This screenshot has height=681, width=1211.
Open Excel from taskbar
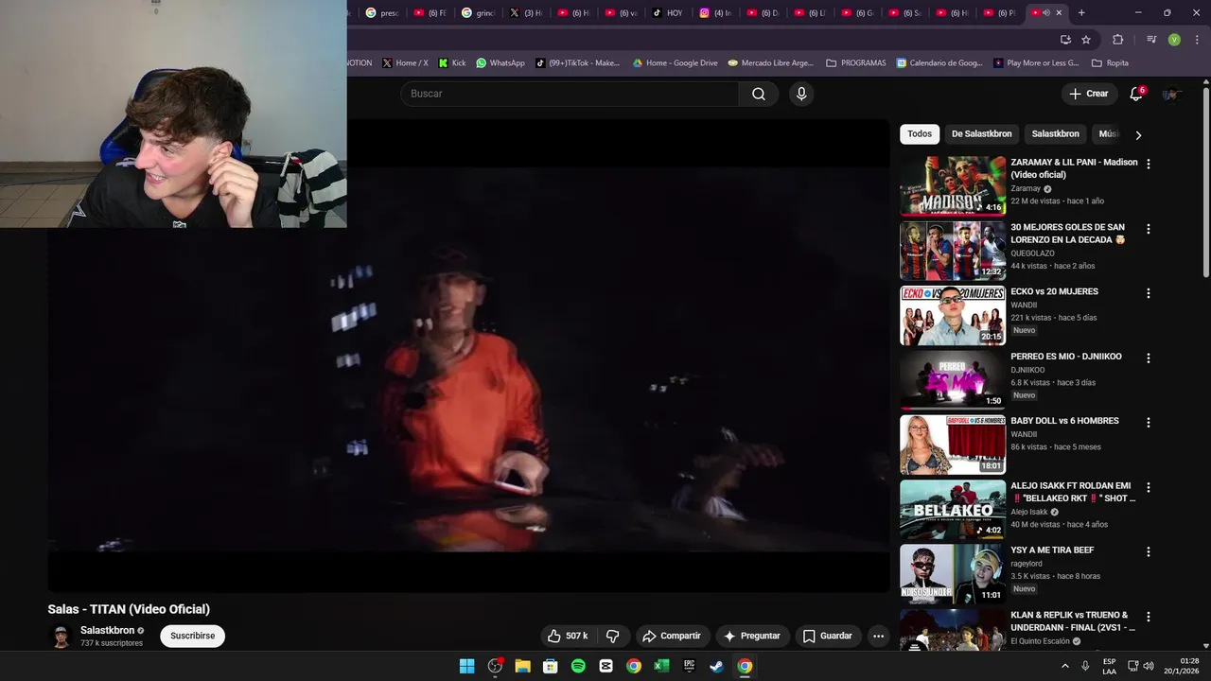661,666
